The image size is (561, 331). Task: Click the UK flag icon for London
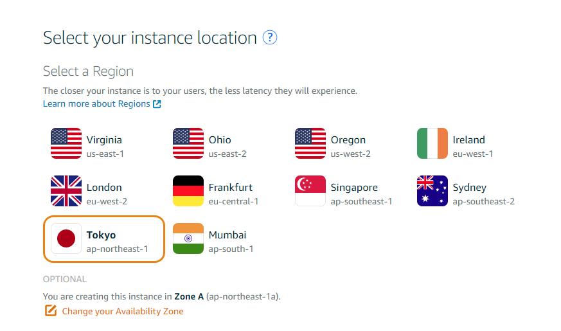pyautogui.click(x=66, y=191)
